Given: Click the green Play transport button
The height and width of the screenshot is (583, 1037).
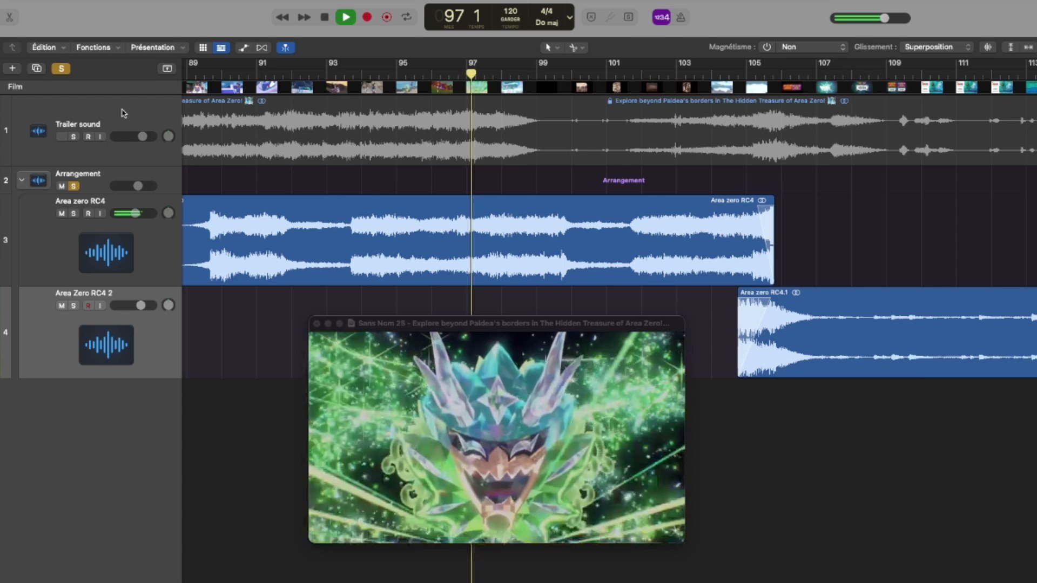Looking at the screenshot, I should 346,17.
